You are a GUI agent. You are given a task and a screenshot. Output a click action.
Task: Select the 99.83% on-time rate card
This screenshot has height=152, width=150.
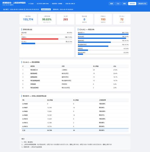(47, 19)
